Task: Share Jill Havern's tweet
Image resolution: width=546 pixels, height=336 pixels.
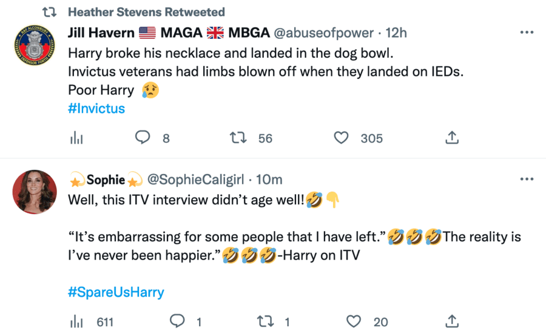Action: [x=451, y=138]
